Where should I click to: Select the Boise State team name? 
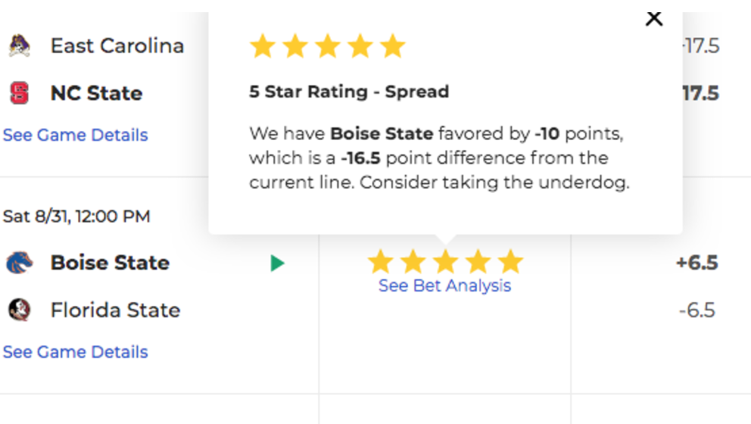pos(111,263)
